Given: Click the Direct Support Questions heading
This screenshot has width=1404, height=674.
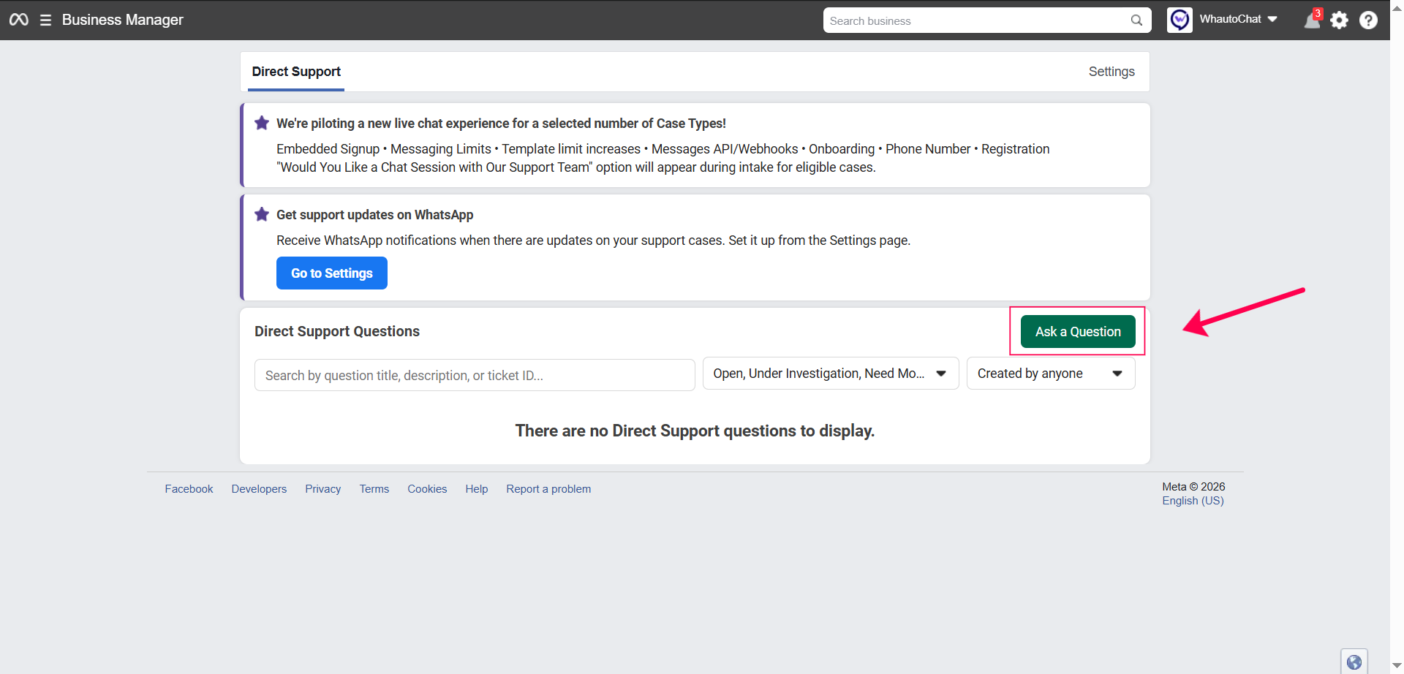Looking at the screenshot, I should (337, 331).
